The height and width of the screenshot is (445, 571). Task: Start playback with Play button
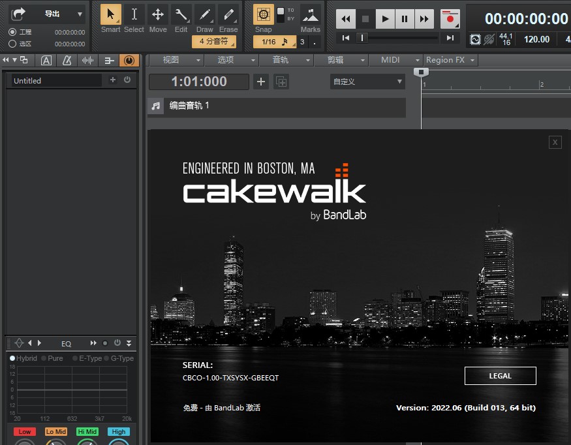pyautogui.click(x=385, y=19)
